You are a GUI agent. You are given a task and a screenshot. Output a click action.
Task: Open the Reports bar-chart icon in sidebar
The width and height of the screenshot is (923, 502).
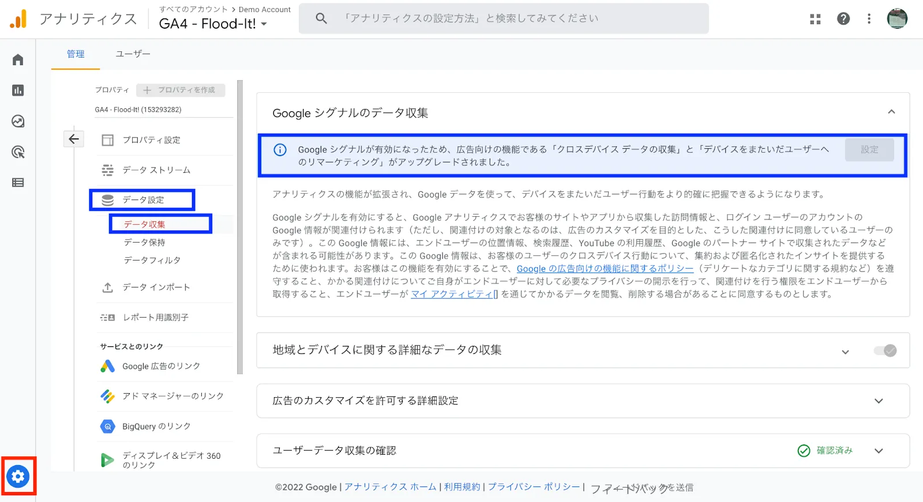[x=18, y=90]
